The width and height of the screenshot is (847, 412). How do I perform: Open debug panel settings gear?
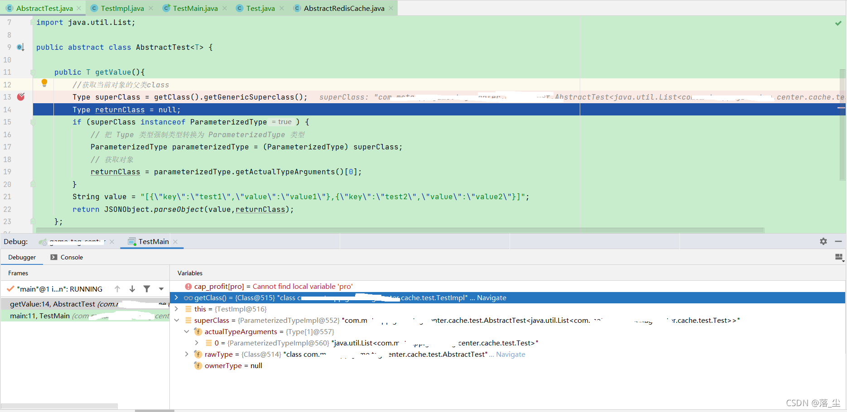823,241
